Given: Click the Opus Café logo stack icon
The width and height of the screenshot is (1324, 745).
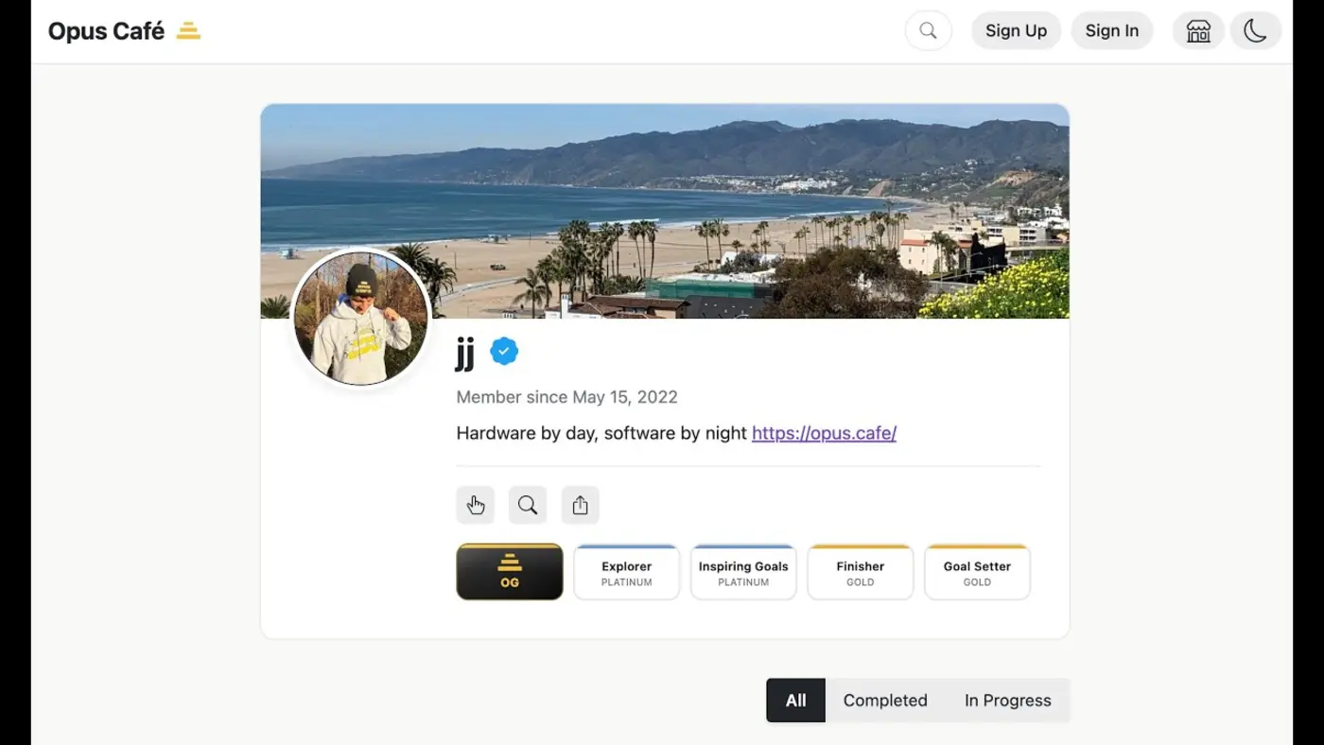Looking at the screenshot, I should 188,30.
